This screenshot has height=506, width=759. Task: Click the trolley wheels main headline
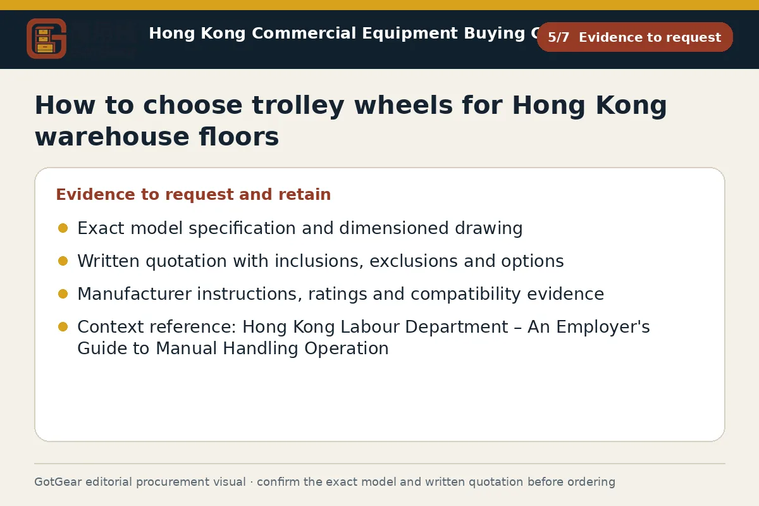(351, 121)
